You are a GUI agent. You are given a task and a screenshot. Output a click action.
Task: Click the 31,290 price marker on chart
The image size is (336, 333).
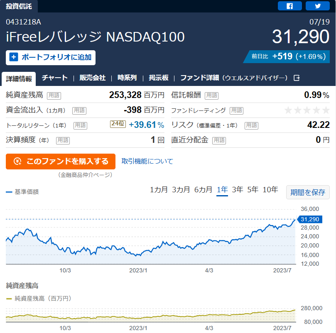310,219
